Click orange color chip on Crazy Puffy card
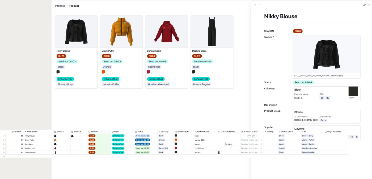 (x=103, y=72)
